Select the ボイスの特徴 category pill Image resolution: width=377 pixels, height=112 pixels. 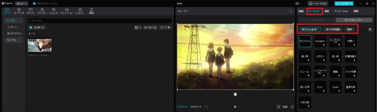[332, 29]
